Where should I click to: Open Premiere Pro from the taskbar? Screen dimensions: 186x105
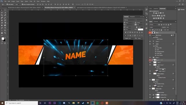tap(50, 103)
